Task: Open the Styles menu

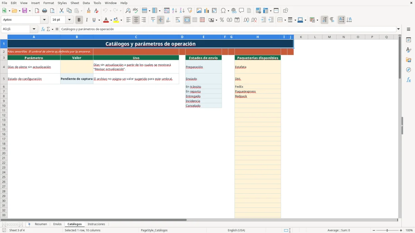Action: (62, 3)
